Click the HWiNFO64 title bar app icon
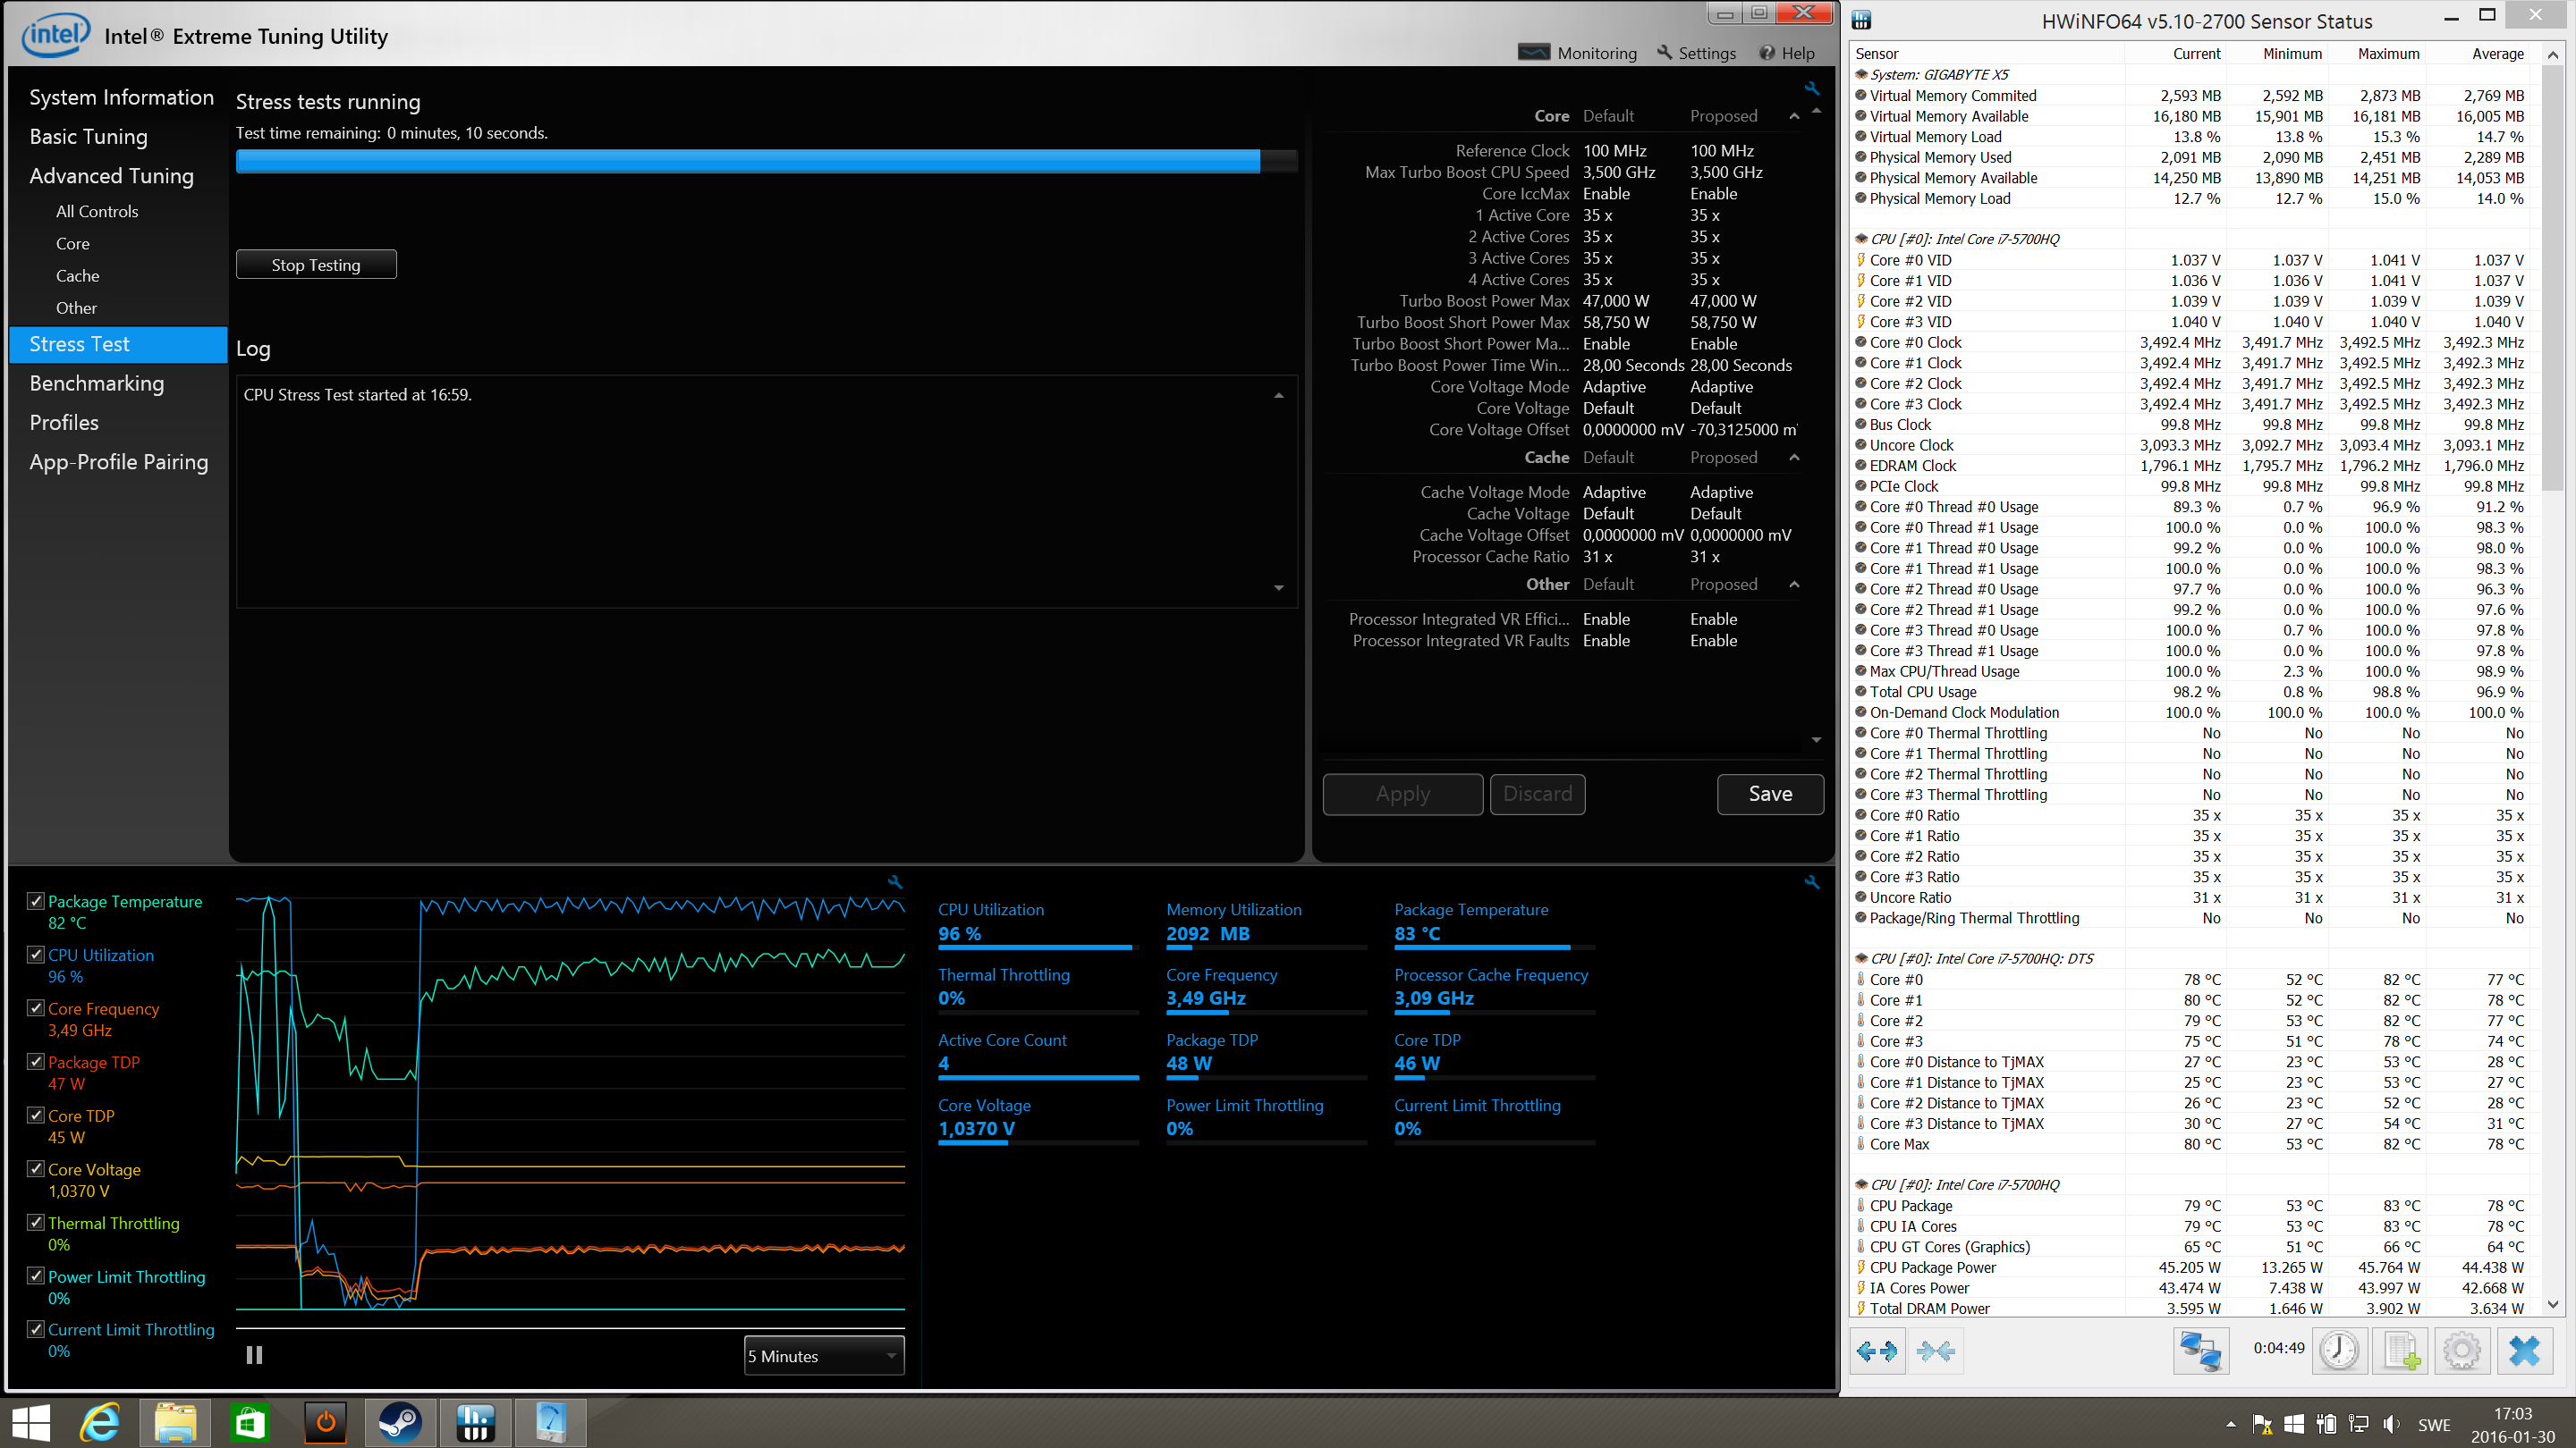2576x1448 pixels. coord(1861,20)
